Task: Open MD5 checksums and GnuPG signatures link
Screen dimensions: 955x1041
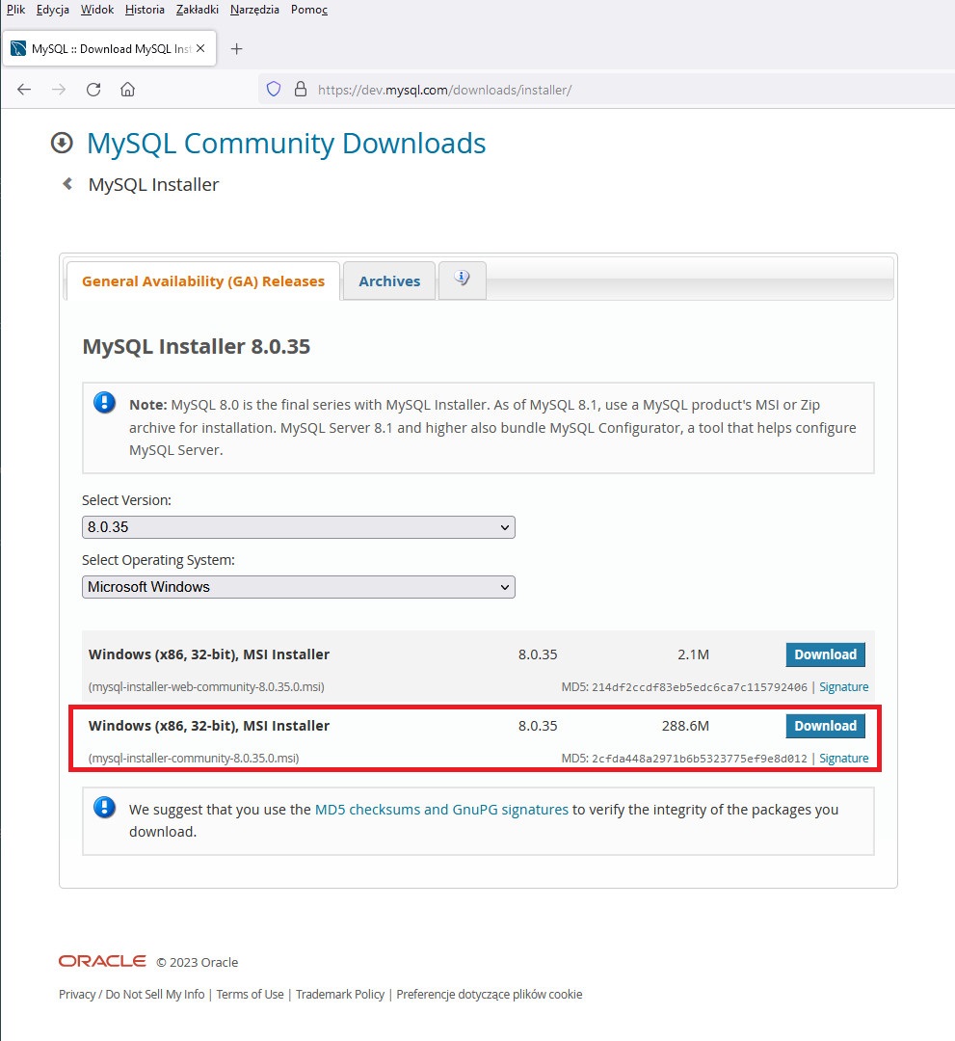Action: (x=441, y=810)
